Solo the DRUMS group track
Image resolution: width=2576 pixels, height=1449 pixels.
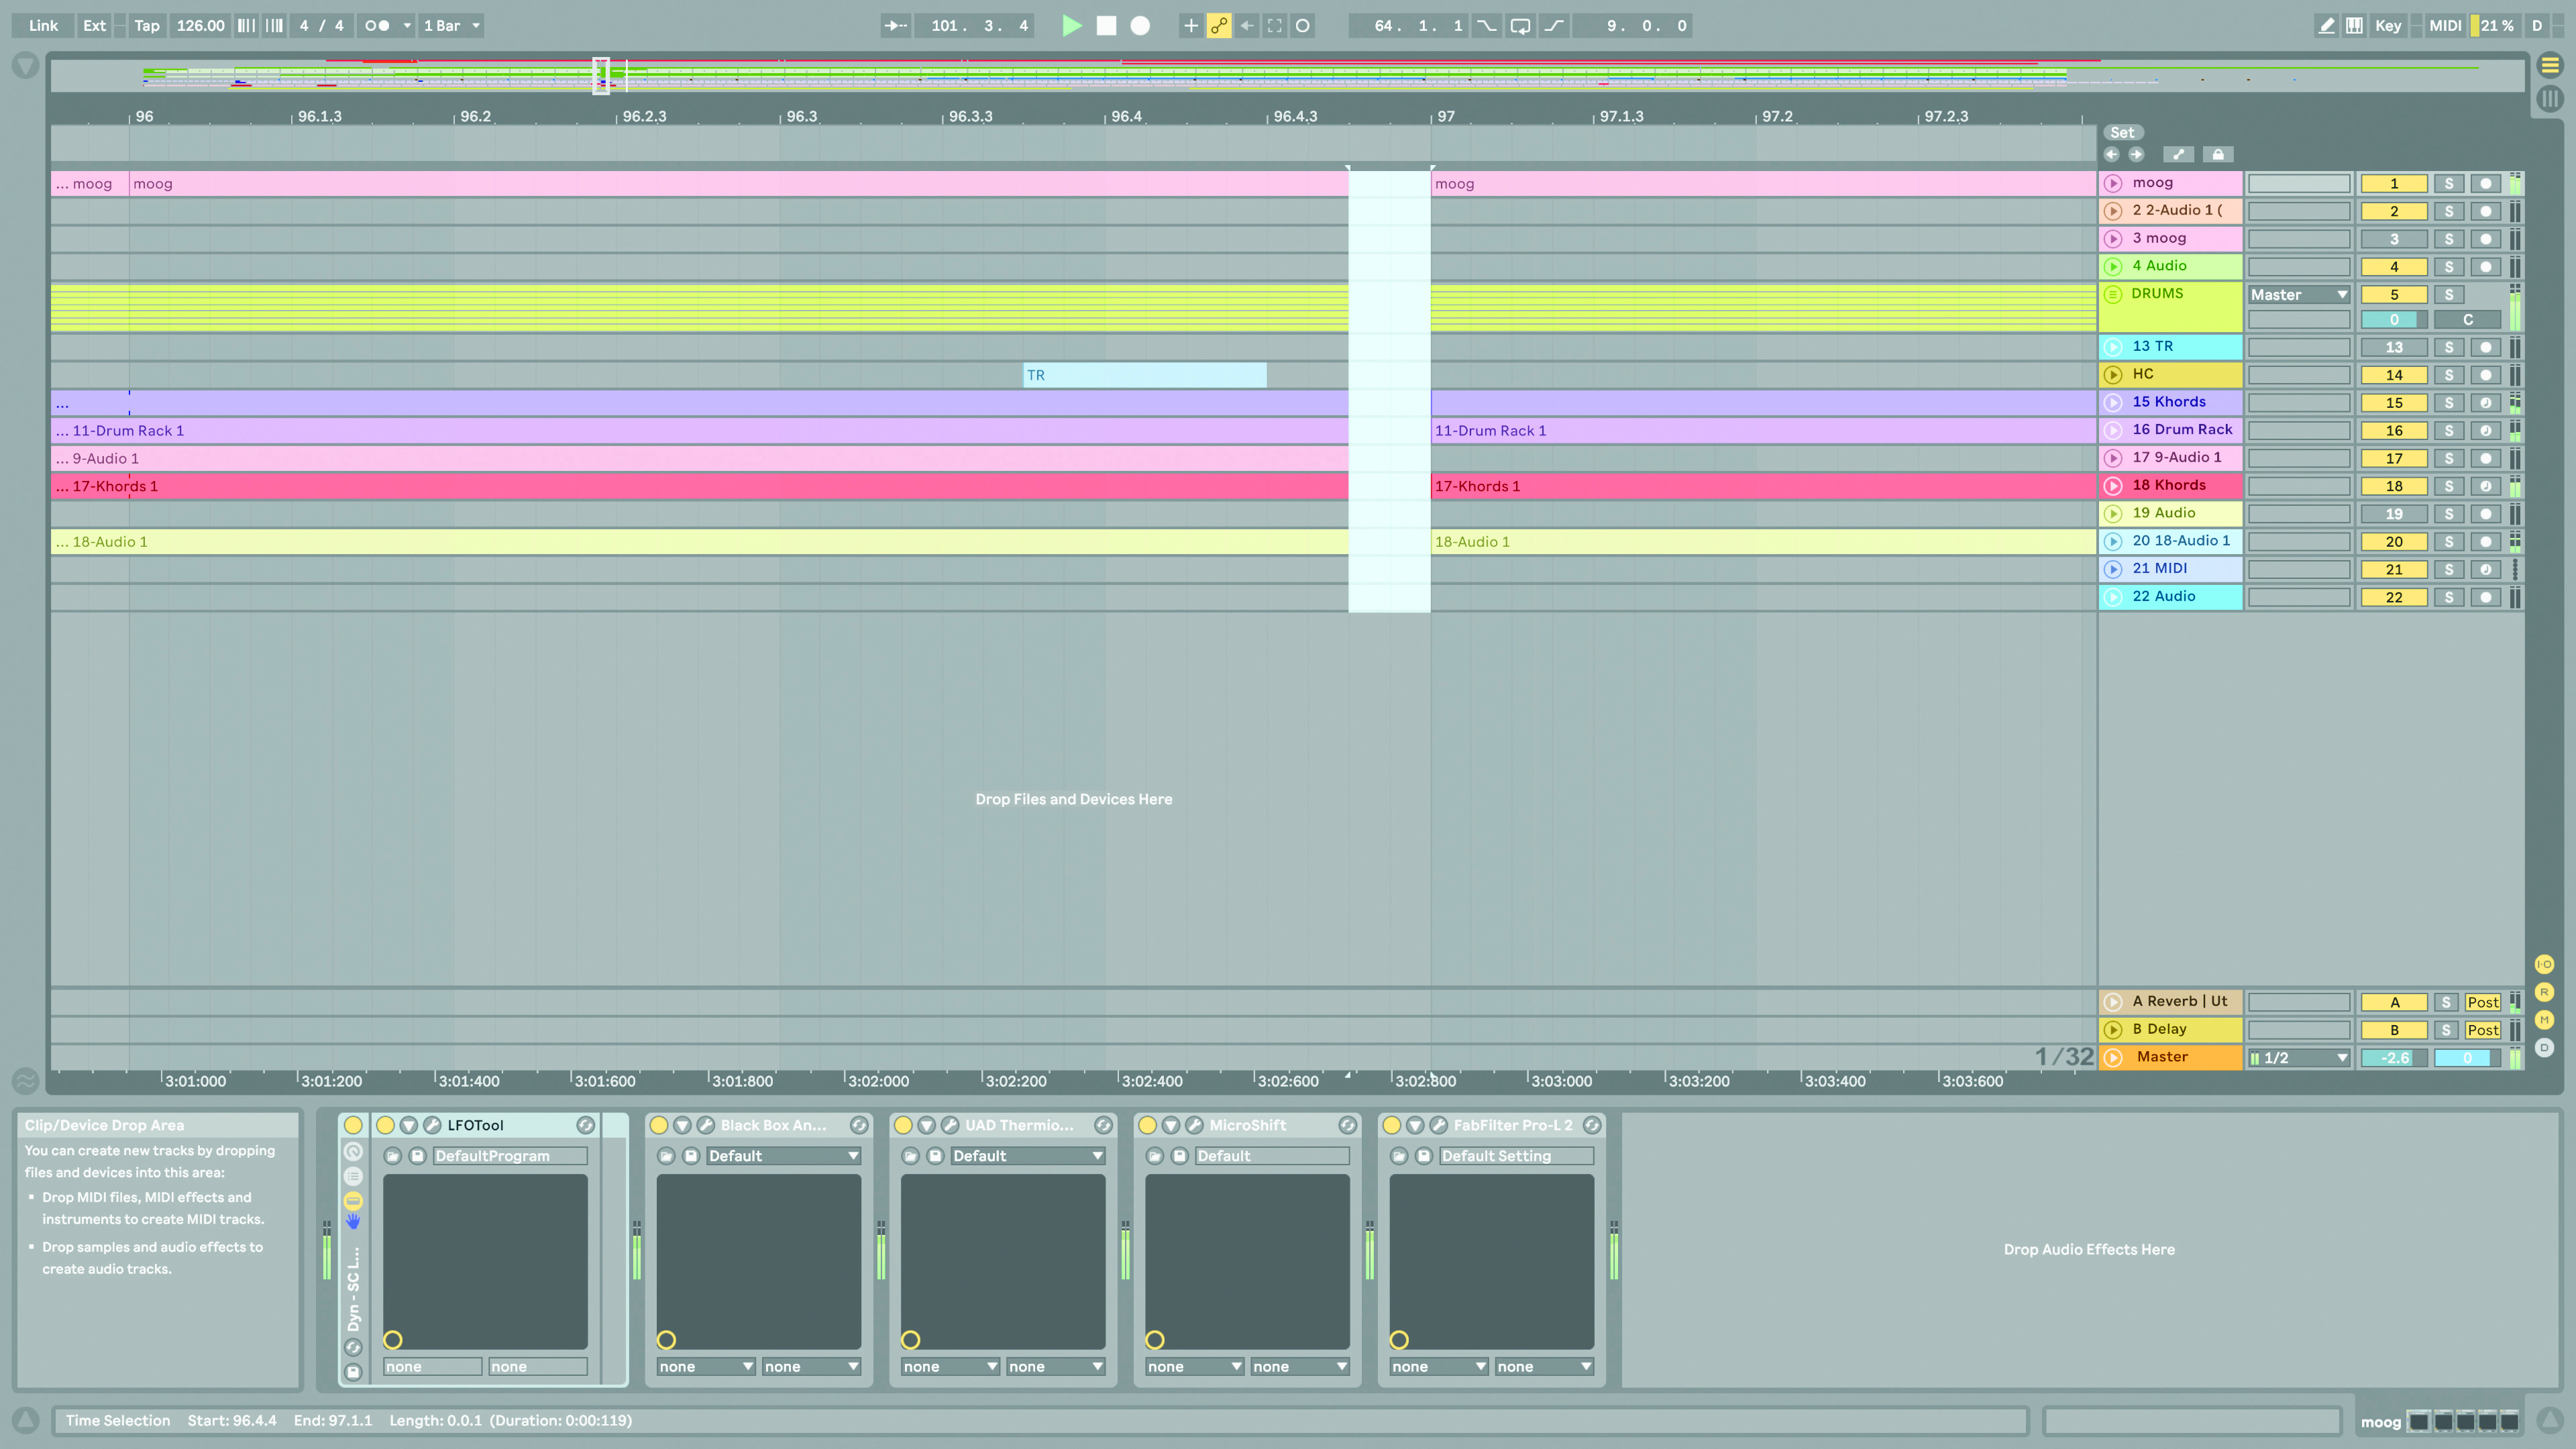2449,294
